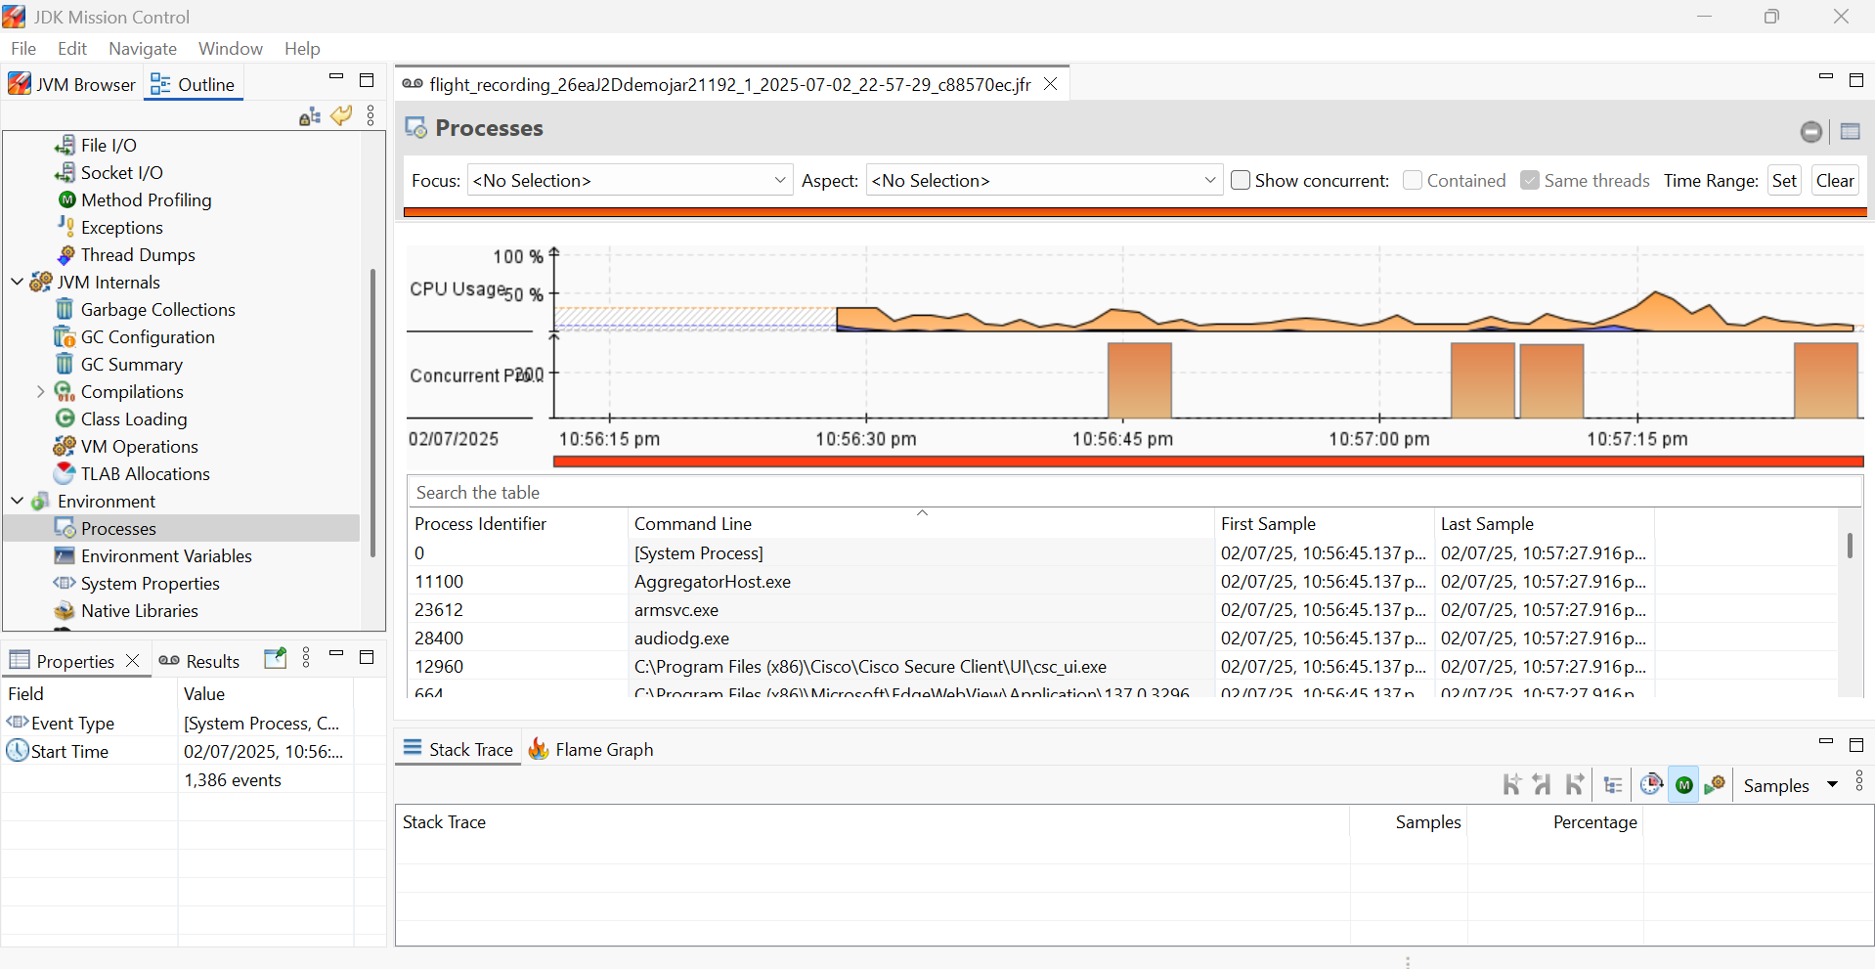Click the yellow reset arrow icon in Outline
The height and width of the screenshot is (969, 1875).
[x=341, y=115]
